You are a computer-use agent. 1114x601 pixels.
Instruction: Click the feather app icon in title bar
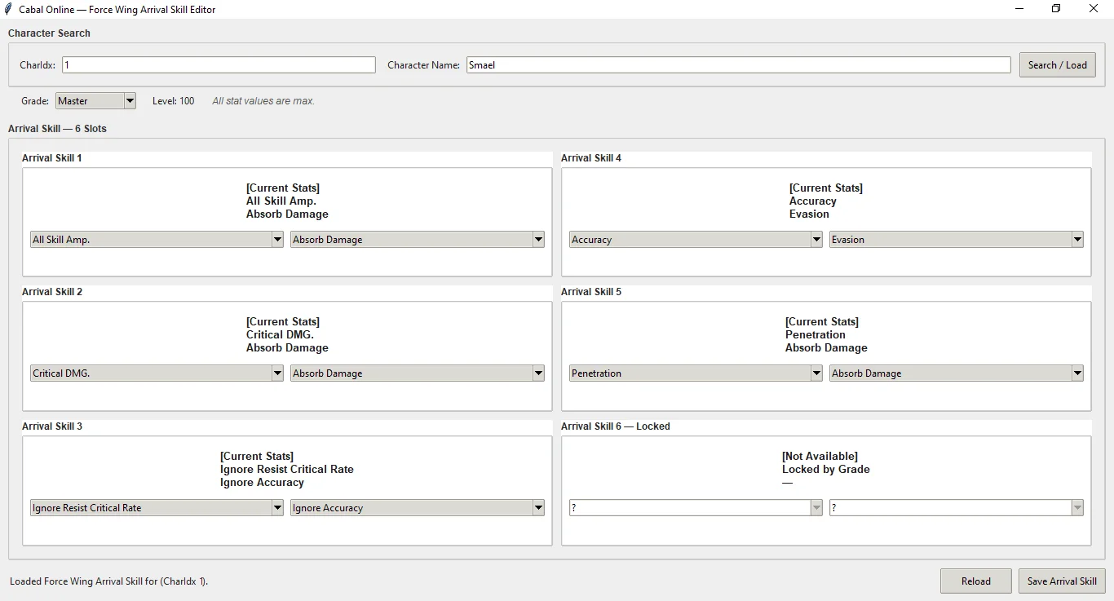click(x=8, y=9)
